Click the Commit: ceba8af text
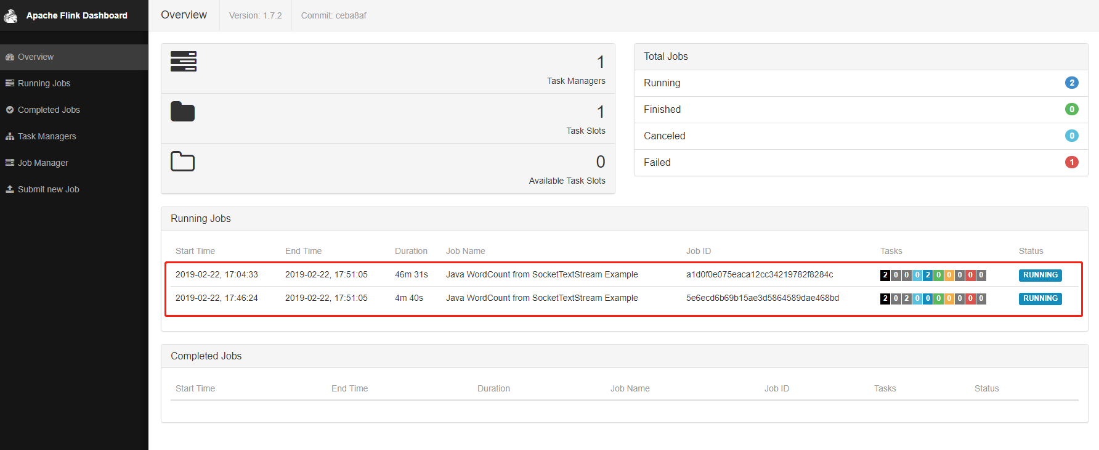The width and height of the screenshot is (1099, 450). coord(333,15)
